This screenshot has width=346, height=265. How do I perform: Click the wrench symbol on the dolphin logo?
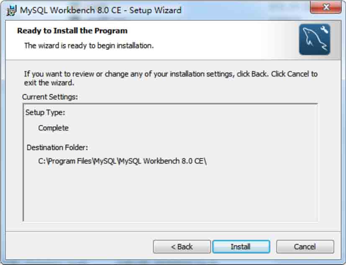tap(324, 30)
